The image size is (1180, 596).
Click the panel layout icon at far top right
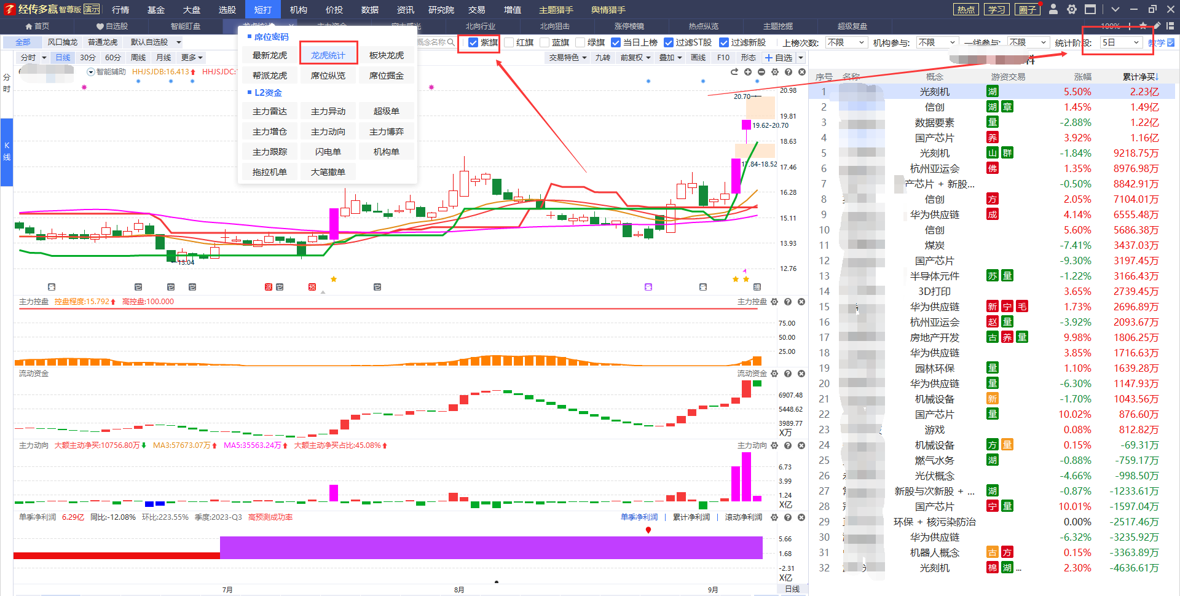pos(1170,26)
